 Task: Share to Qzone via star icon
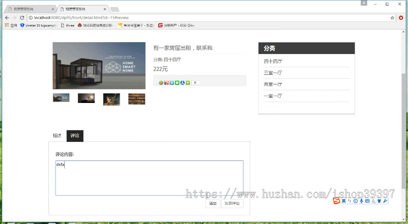161,83
